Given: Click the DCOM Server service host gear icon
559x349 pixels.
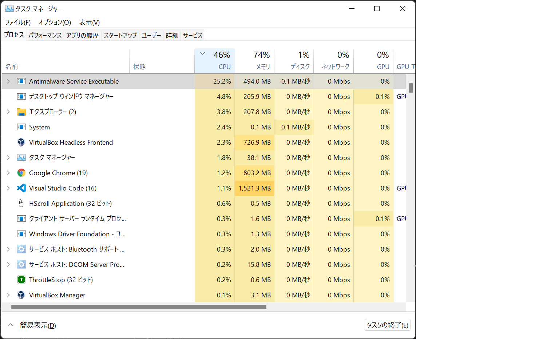Looking at the screenshot, I should (21, 265).
